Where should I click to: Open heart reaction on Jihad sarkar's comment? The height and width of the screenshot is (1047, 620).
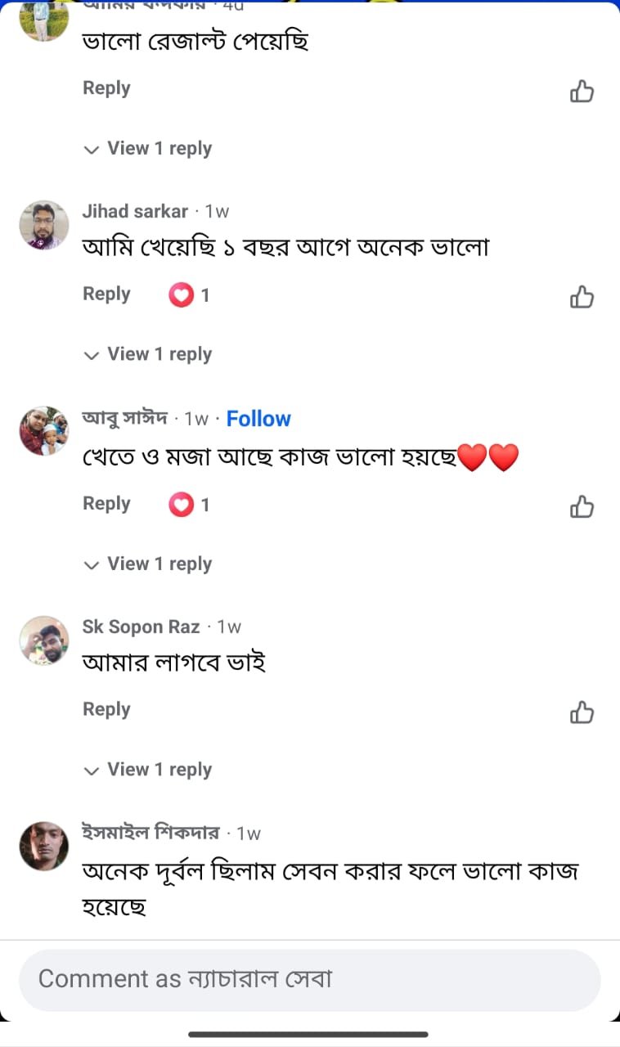coord(181,294)
